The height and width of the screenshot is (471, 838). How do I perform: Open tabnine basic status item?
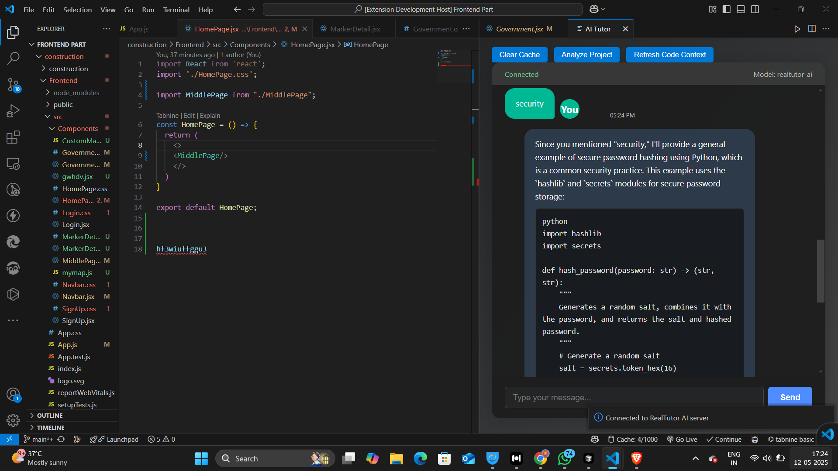coord(791,439)
